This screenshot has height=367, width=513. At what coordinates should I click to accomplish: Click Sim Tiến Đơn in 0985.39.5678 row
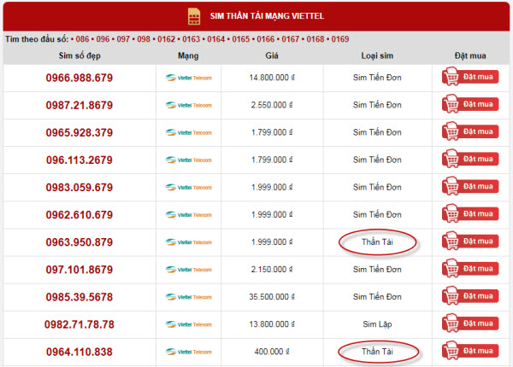[377, 297]
